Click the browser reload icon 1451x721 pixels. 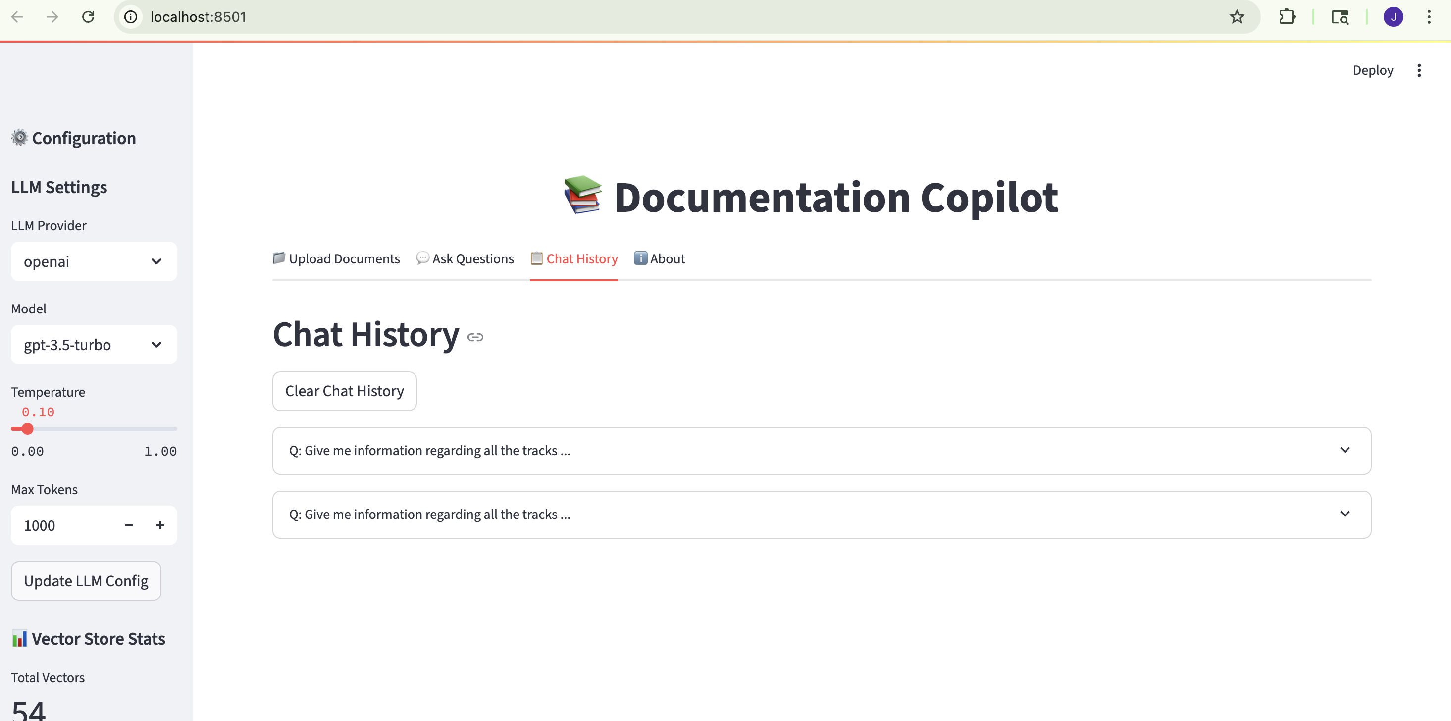(x=88, y=17)
